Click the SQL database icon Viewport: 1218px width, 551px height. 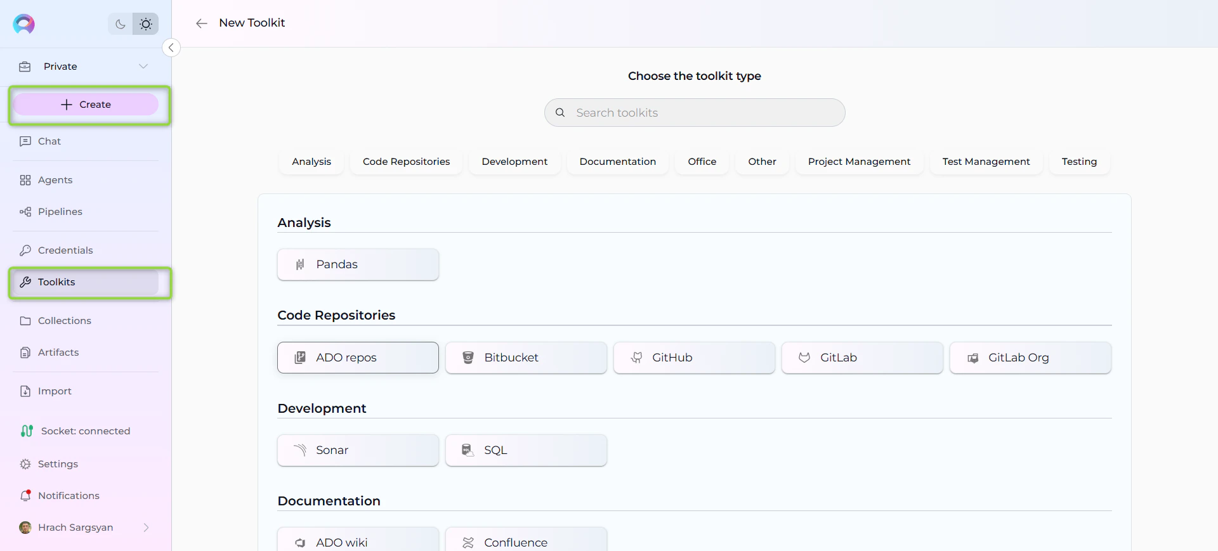pos(468,450)
